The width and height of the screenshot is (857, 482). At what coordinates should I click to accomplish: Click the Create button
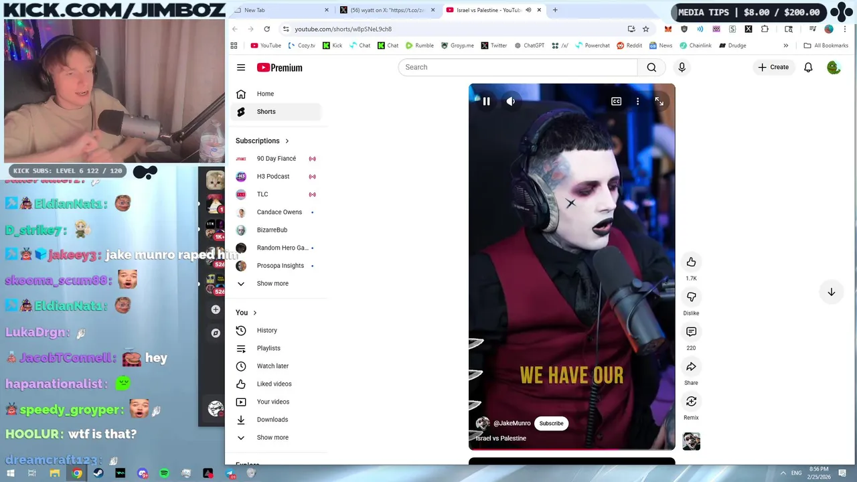(773, 67)
